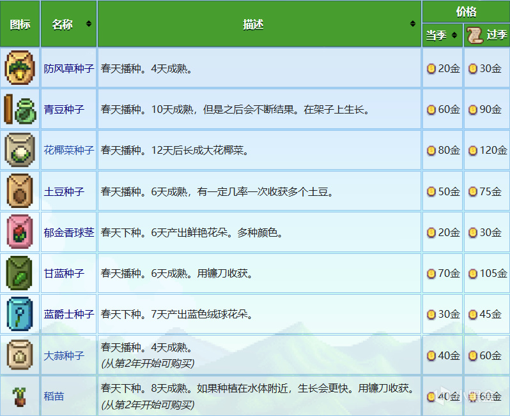Sort table by 当季 price arrows
Viewport: 510px width, 416px height.
point(454,35)
